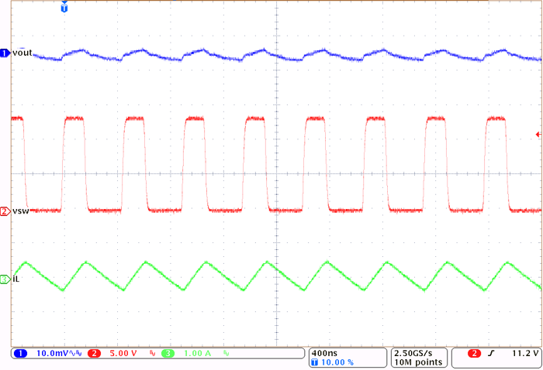
Task: Click the 10M points record length readout
Action: coord(417,362)
